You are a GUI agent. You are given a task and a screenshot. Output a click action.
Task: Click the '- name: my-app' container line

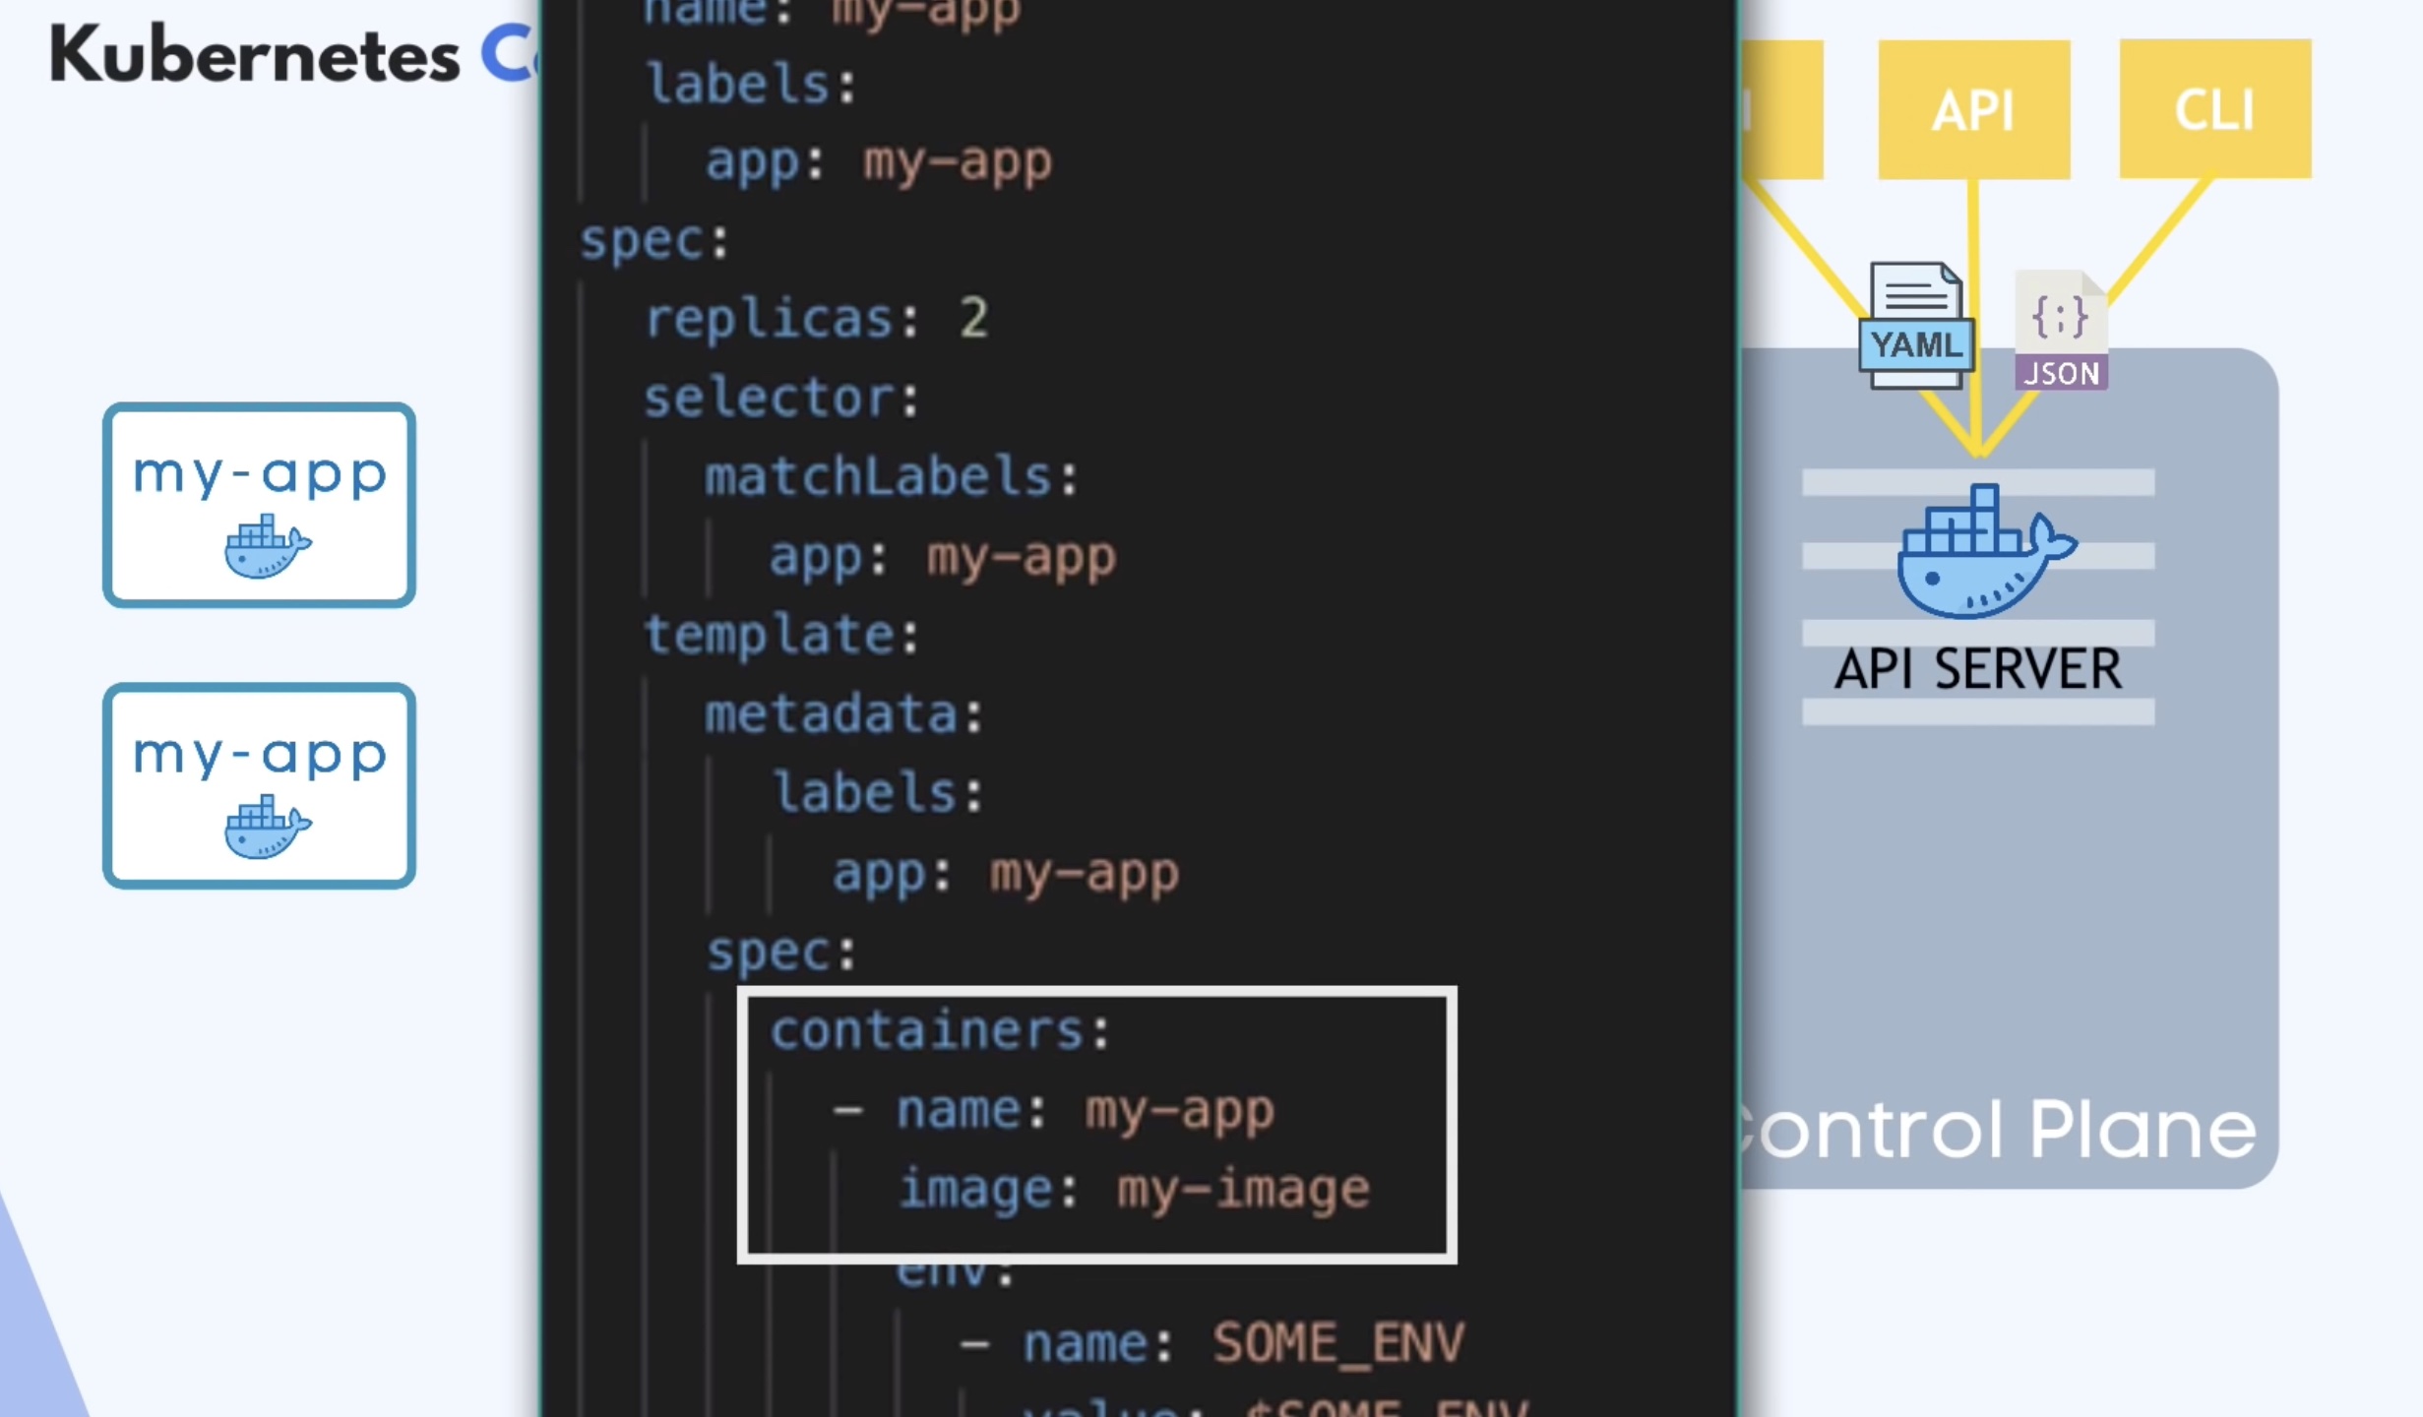1053,1110
